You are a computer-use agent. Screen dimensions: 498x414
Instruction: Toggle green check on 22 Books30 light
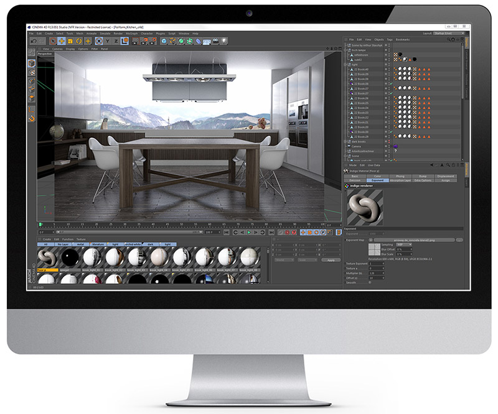coord(392,132)
